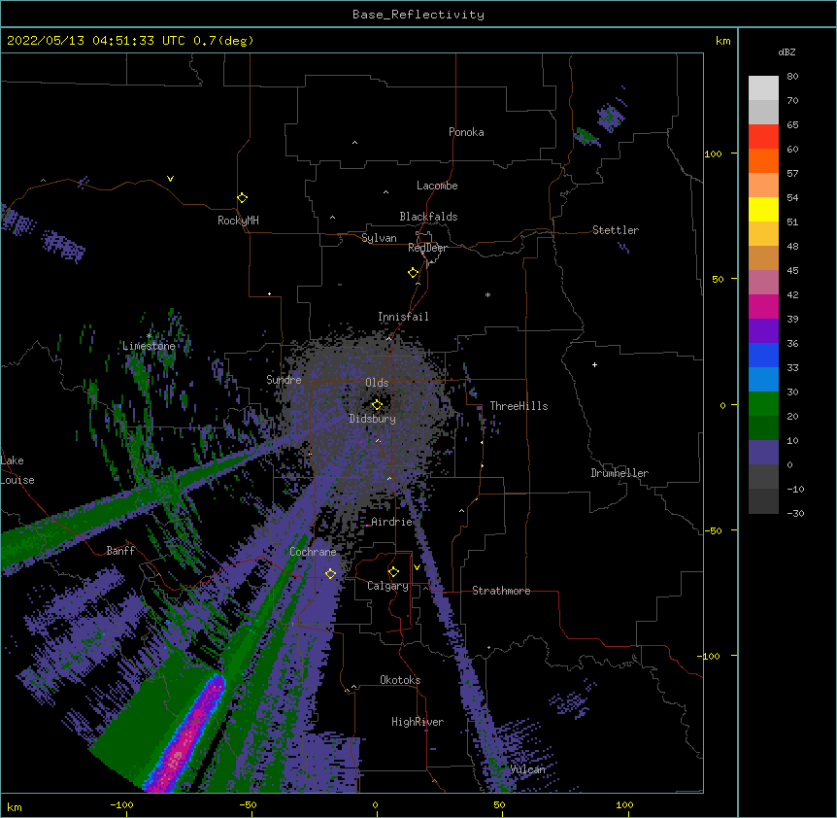This screenshot has height=818, width=837.
Task: Click the yellow station marker above Calgary label
Action: coord(393,572)
